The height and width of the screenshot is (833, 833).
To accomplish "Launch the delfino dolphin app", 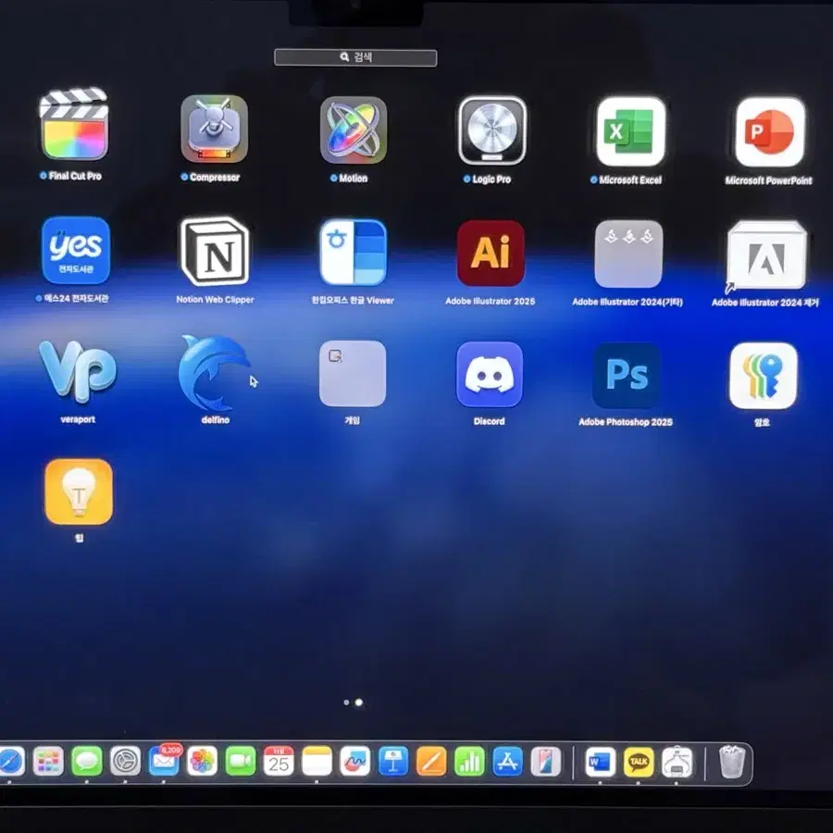I will click(x=215, y=373).
